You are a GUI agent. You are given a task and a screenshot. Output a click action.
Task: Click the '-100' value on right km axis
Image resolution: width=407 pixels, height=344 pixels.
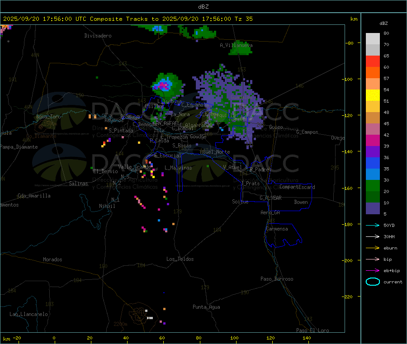pyautogui.click(x=348, y=79)
